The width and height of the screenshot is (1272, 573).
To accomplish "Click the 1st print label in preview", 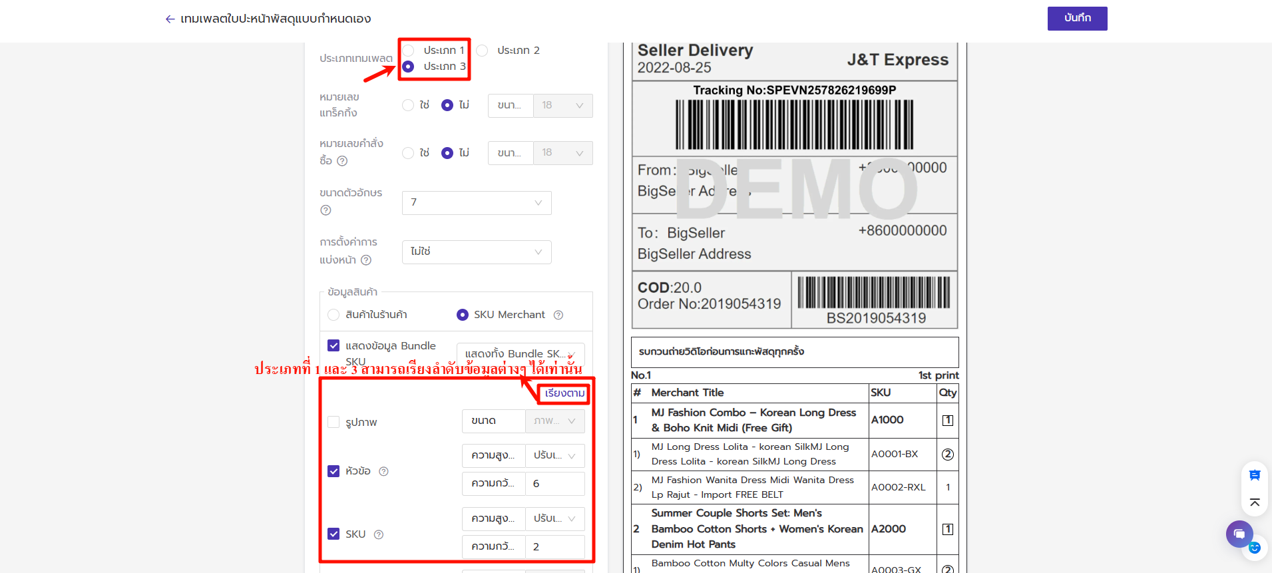I will click(938, 375).
